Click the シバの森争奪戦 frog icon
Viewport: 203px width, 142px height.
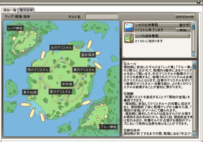(129, 38)
